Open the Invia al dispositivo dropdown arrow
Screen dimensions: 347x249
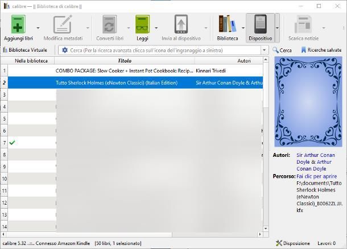pos(206,28)
